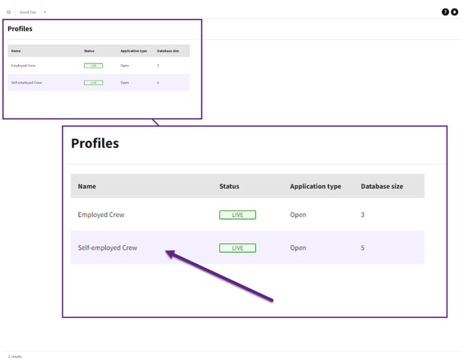This screenshot has height=360, width=465.
Task: Click Employed Crew's LIVE badge in the enlarged callout
Action: click(x=237, y=215)
